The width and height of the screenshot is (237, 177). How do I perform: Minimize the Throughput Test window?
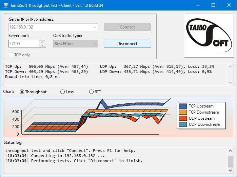pos(198,5)
